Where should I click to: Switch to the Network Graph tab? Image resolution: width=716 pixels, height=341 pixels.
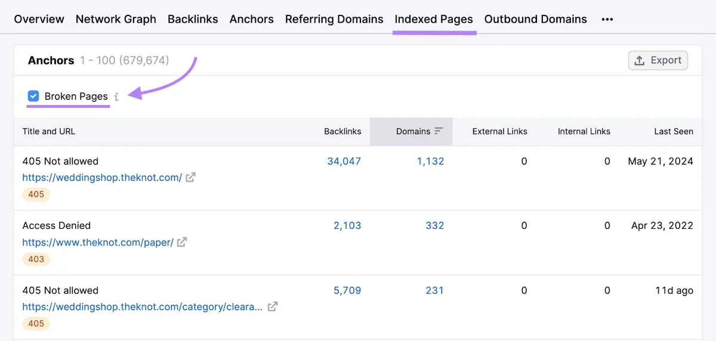pyautogui.click(x=116, y=19)
